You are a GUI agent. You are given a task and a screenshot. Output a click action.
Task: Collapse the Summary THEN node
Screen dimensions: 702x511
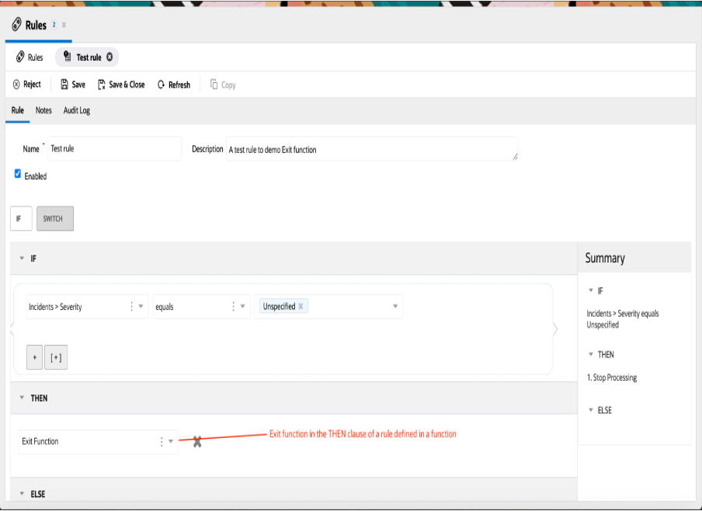pyautogui.click(x=590, y=354)
